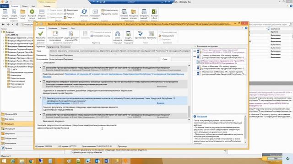Click large 'Копировать ссылку' in main ribbon

[x=95, y=14]
